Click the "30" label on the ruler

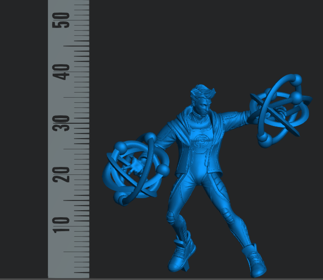61,123
